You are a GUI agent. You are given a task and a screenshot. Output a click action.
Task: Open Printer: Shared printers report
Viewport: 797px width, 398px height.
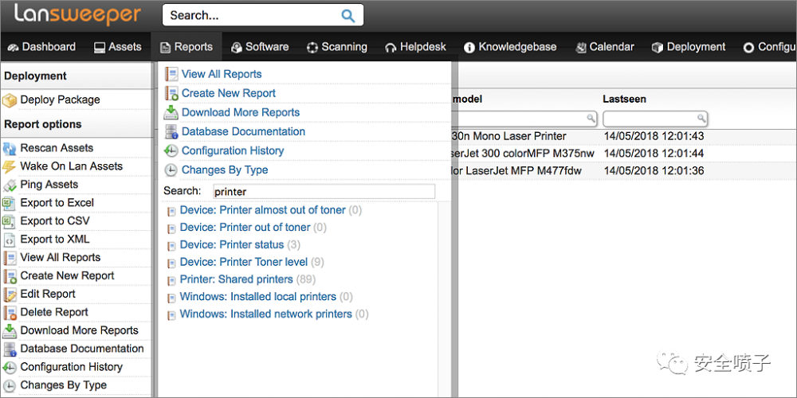237,279
